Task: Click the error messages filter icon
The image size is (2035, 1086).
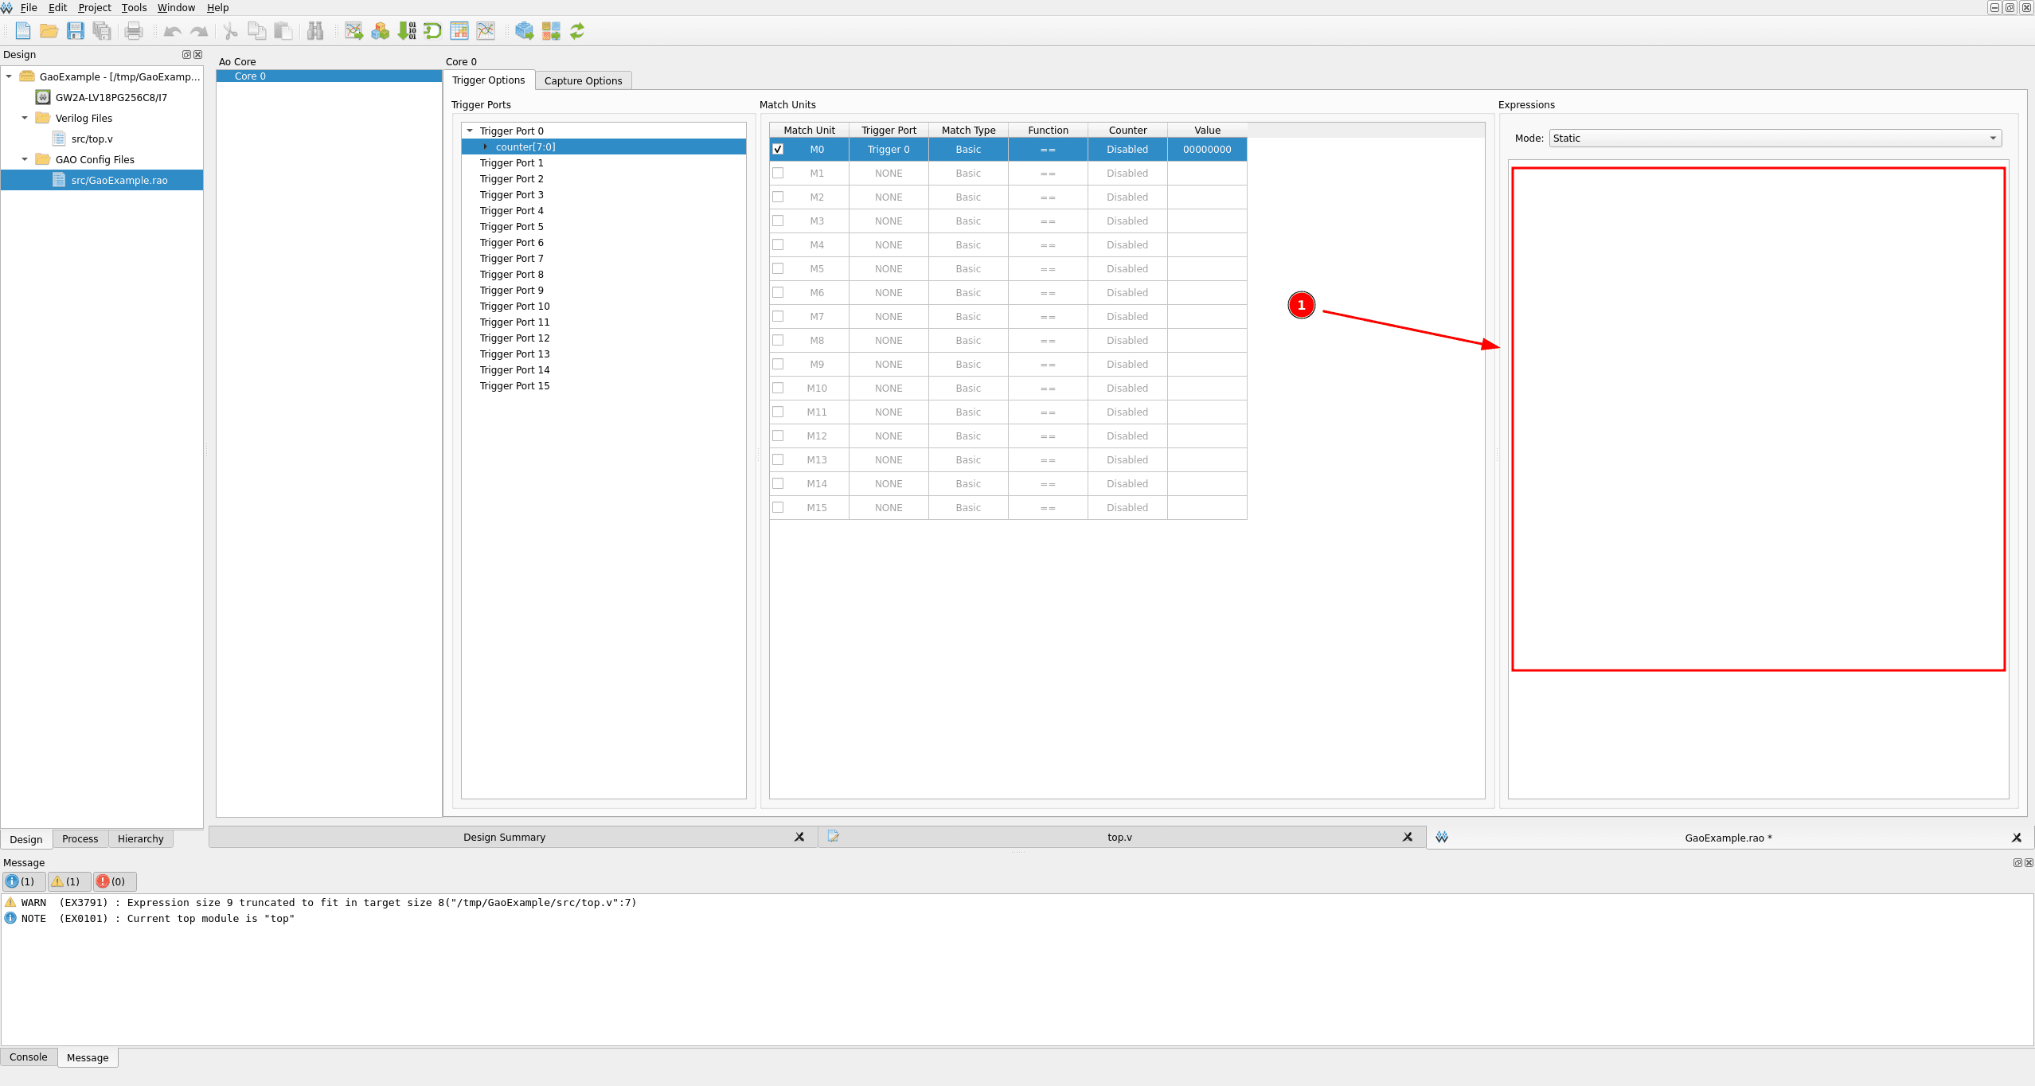Action: (x=115, y=881)
